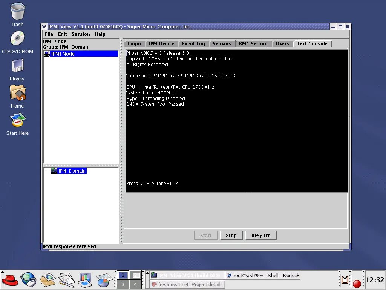Viewport: 386px width, 290px height.
Task: Open the Red Hat main menu
Action: pos(10,281)
